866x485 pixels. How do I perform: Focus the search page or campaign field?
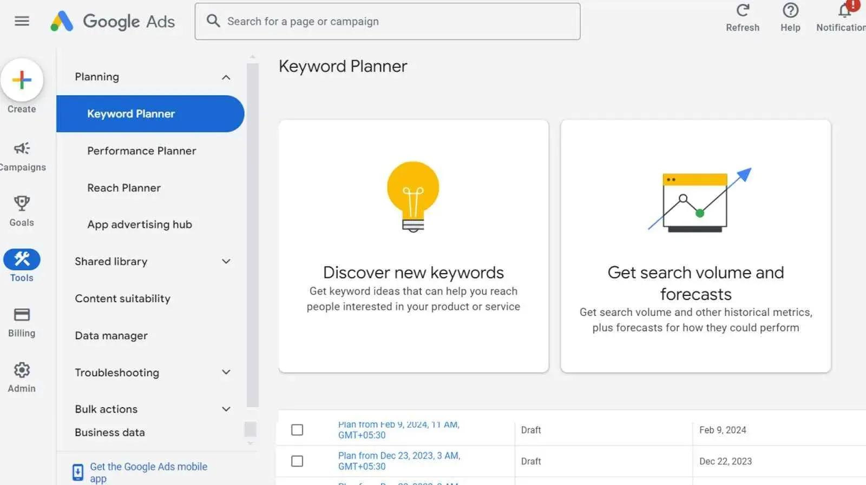(388, 22)
